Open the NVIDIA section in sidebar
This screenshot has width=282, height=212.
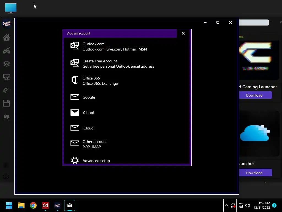7,90
